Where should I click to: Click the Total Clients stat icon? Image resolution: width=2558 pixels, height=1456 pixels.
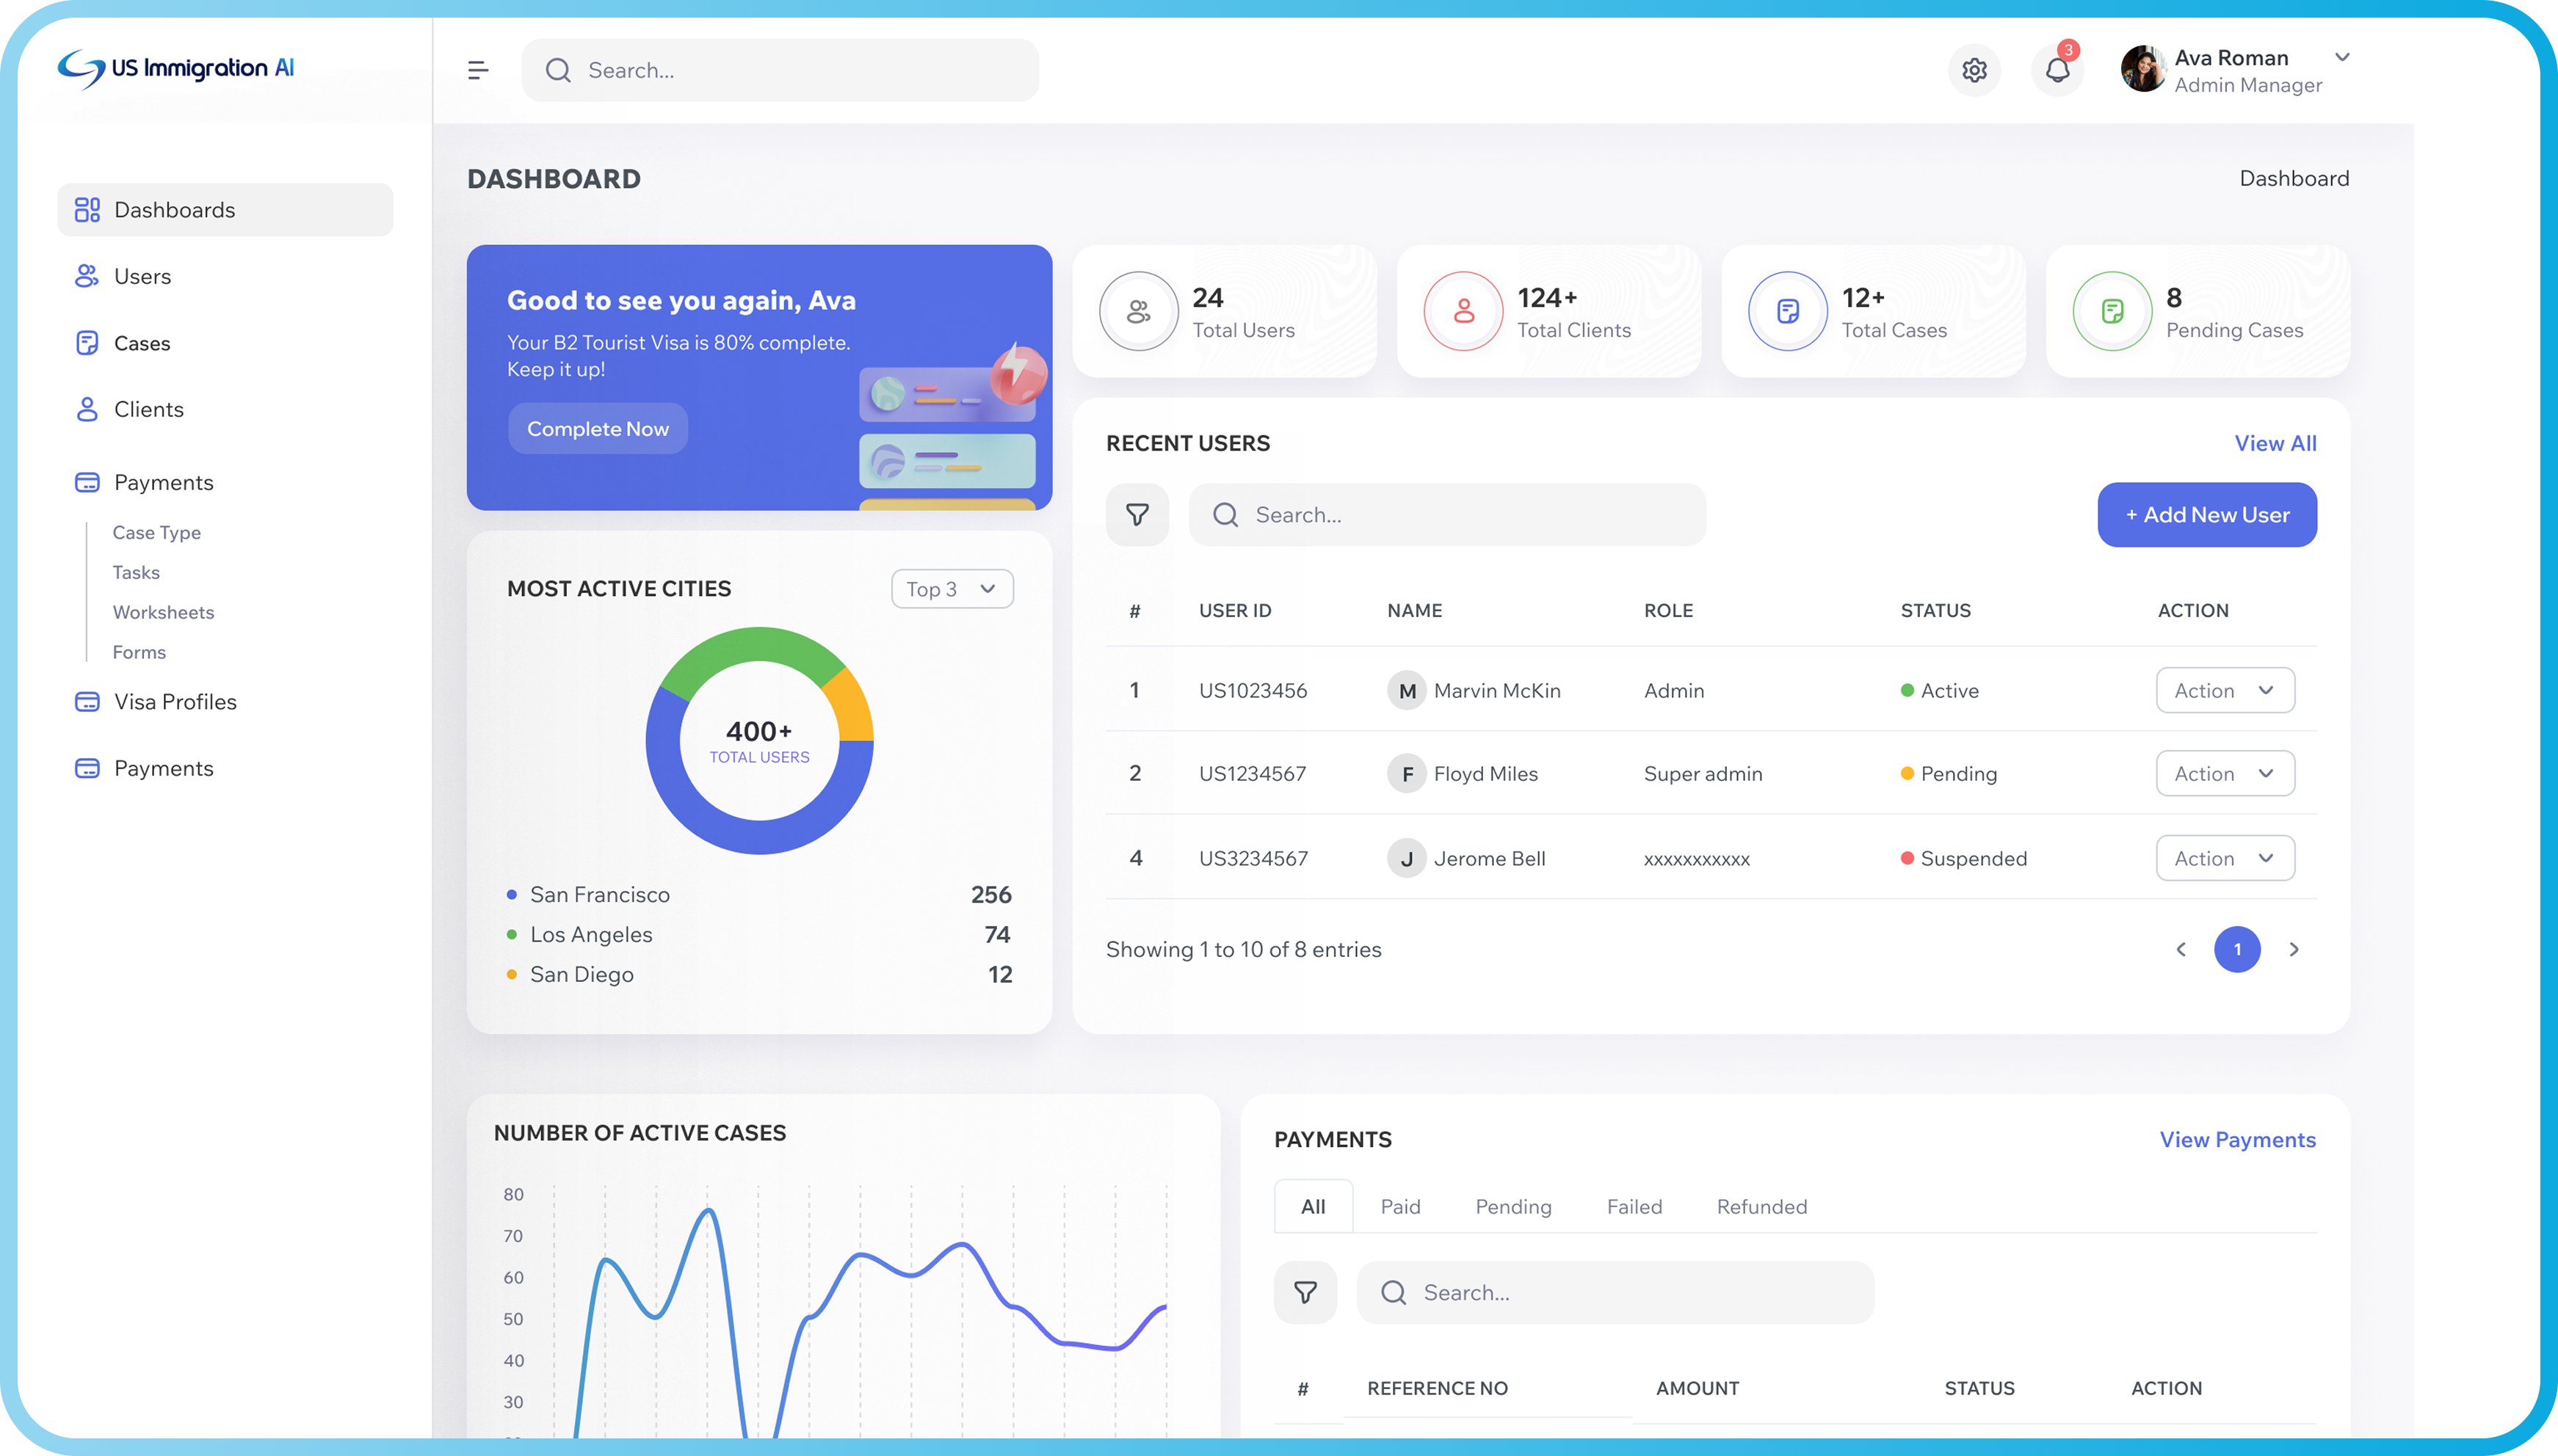point(1463,311)
